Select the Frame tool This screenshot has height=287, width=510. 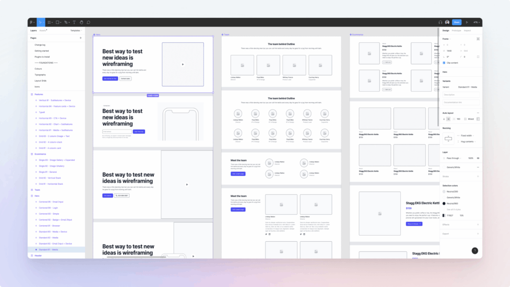coord(50,22)
